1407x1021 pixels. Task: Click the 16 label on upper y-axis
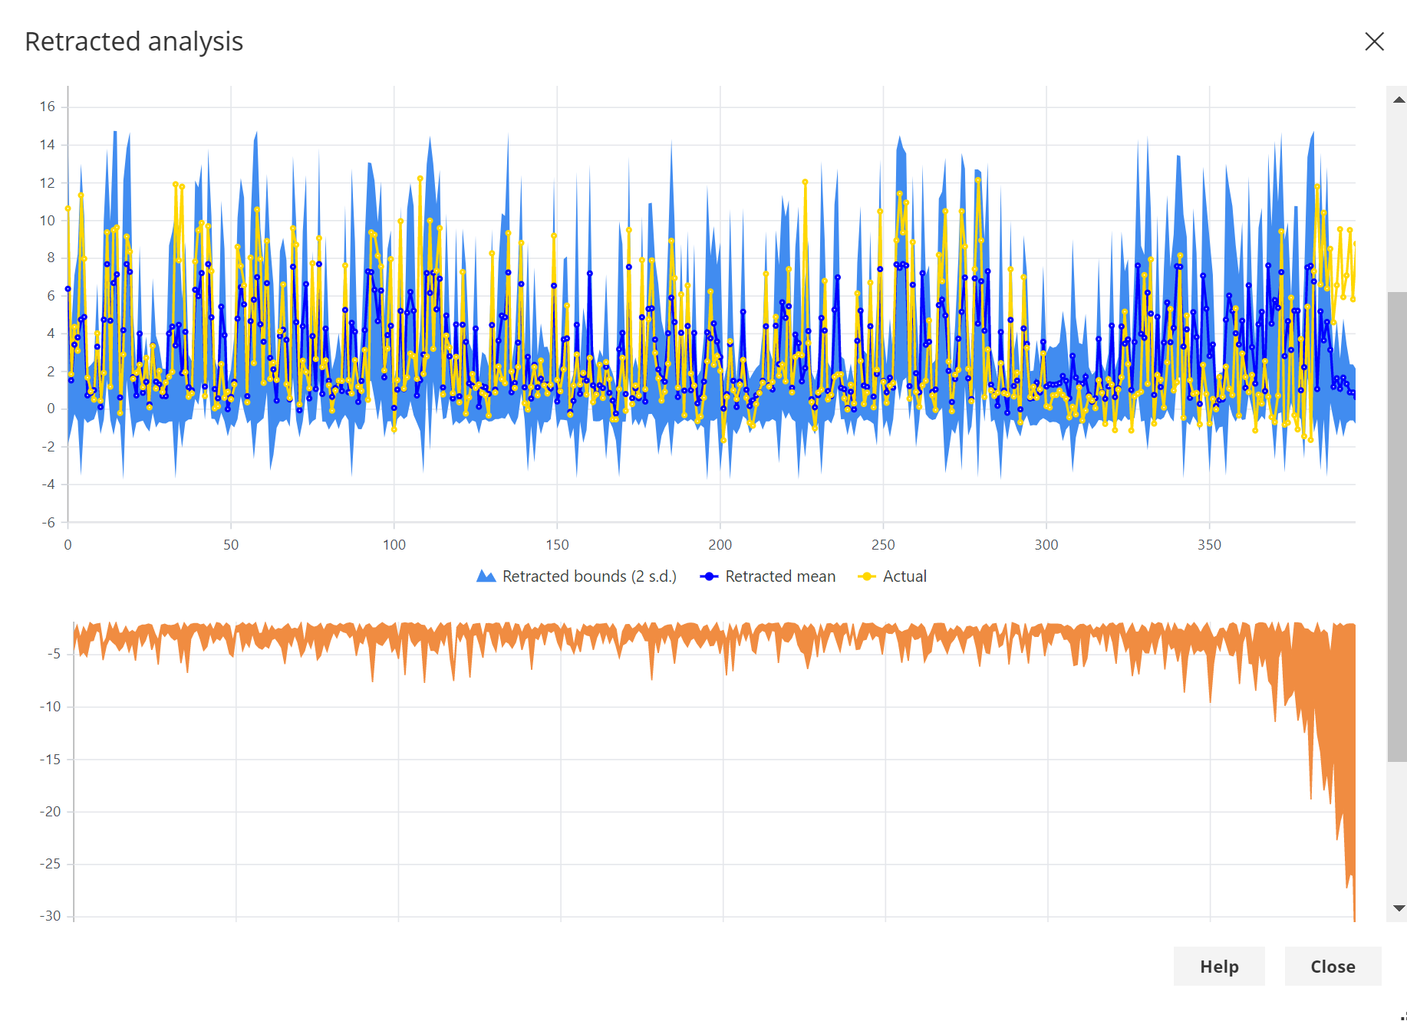pos(48,107)
